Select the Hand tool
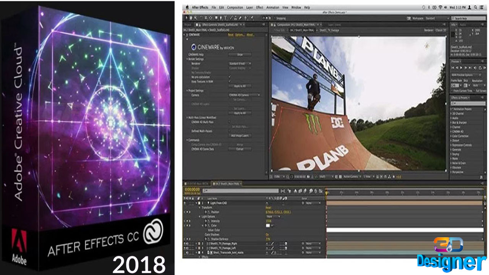This screenshot has width=489, height=275. pyautogui.click(x=191, y=18)
